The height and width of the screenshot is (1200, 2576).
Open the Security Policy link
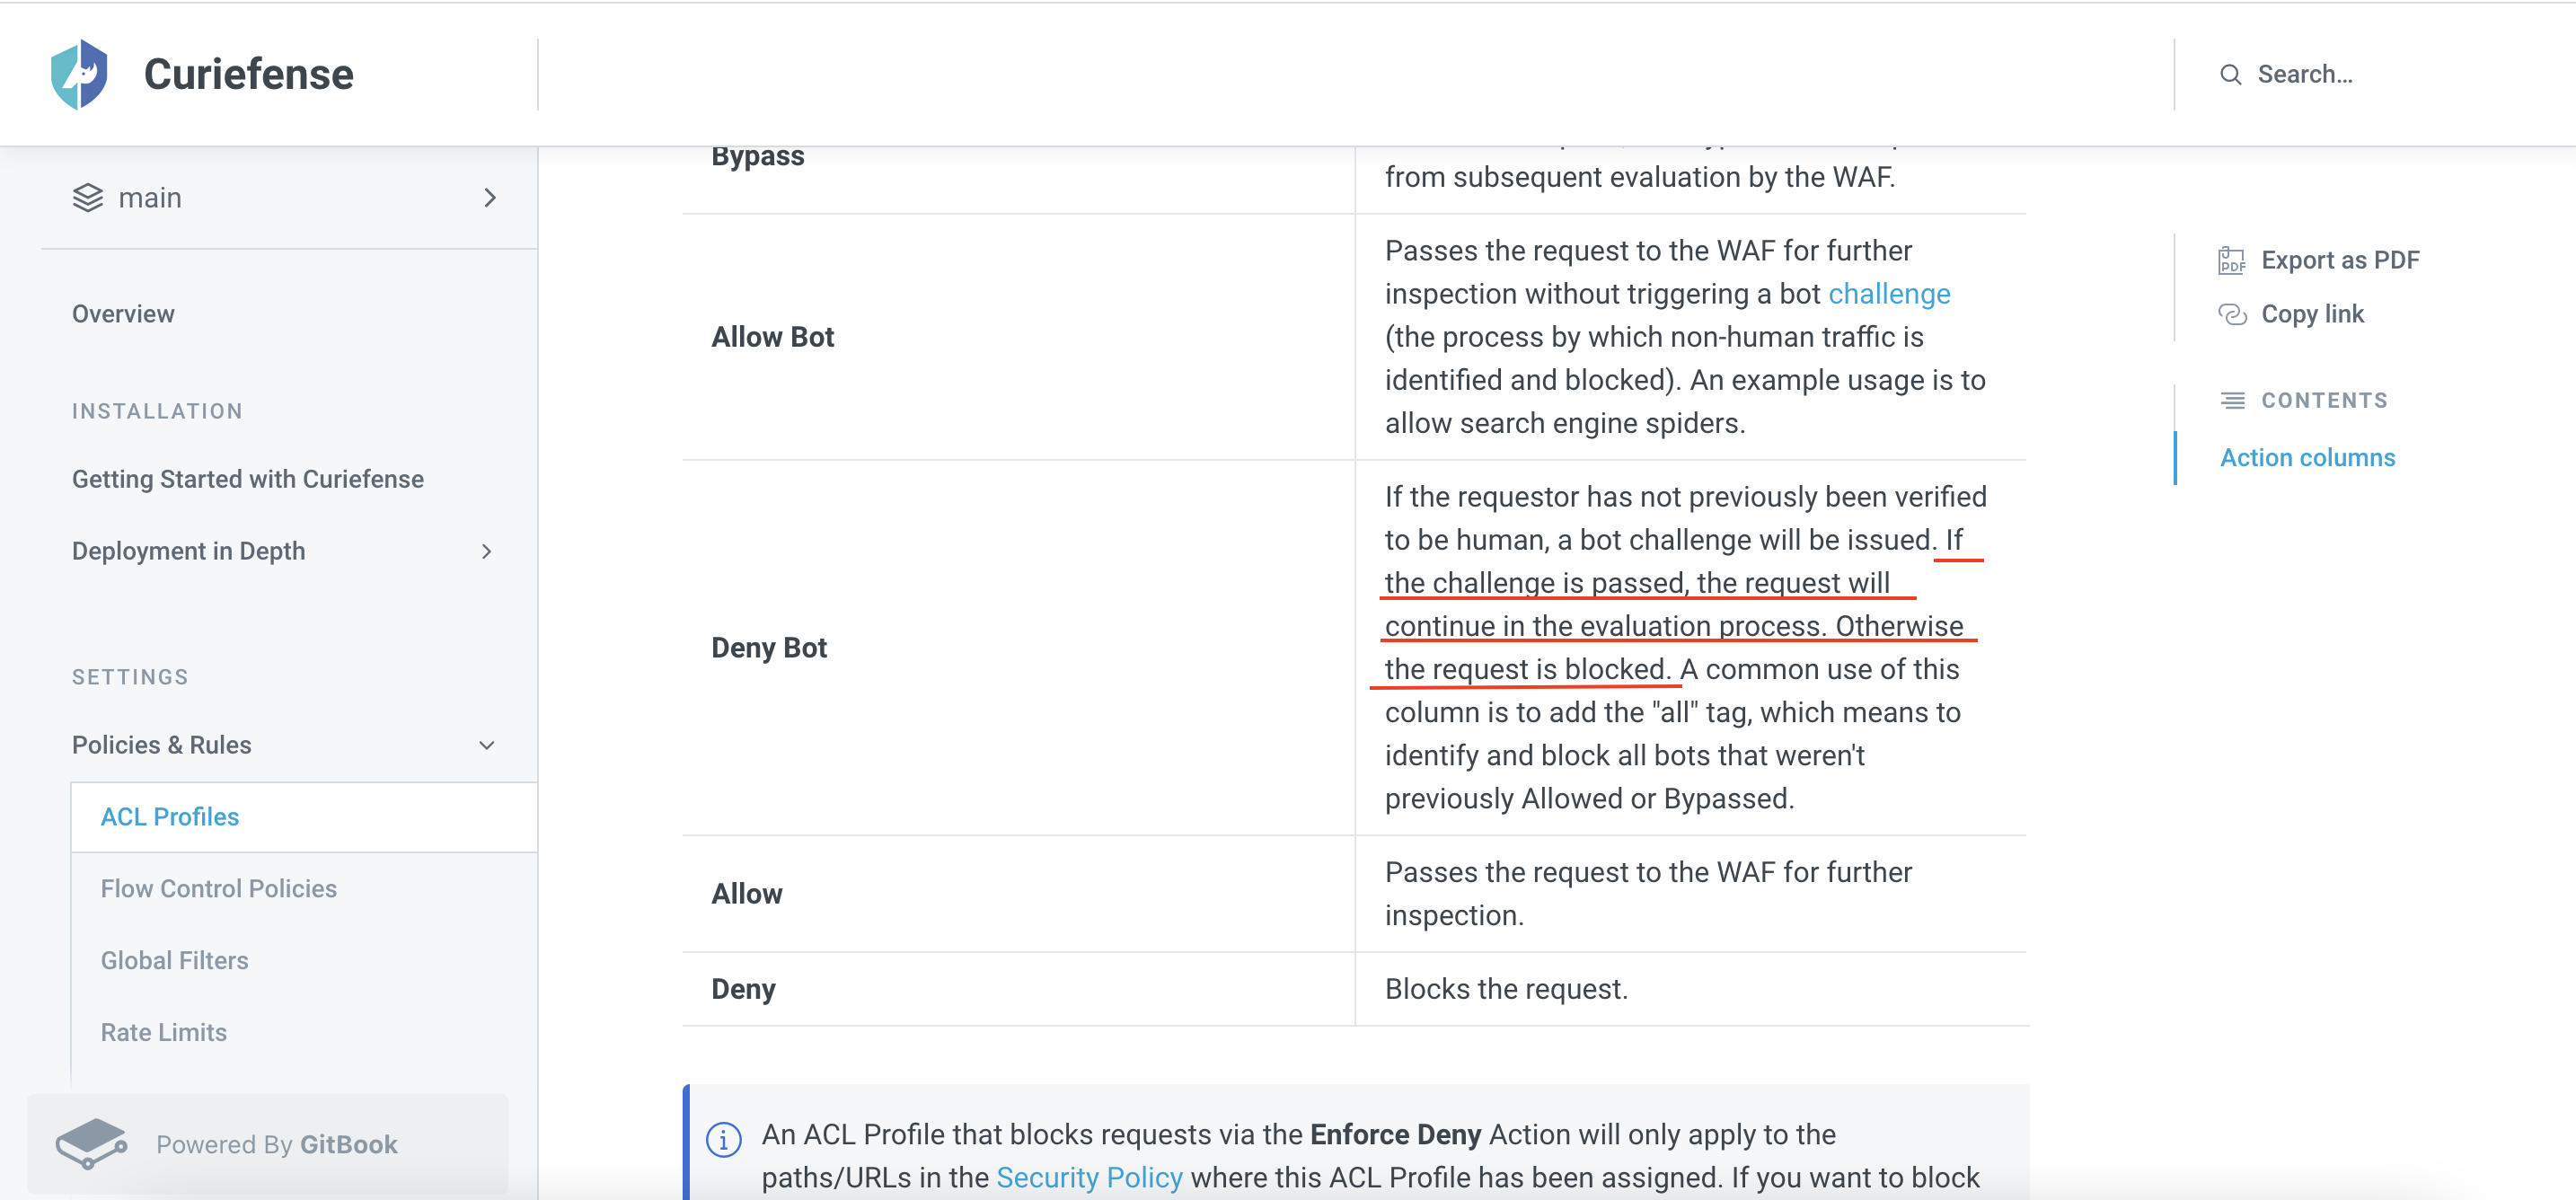pyautogui.click(x=1090, y=1177)
